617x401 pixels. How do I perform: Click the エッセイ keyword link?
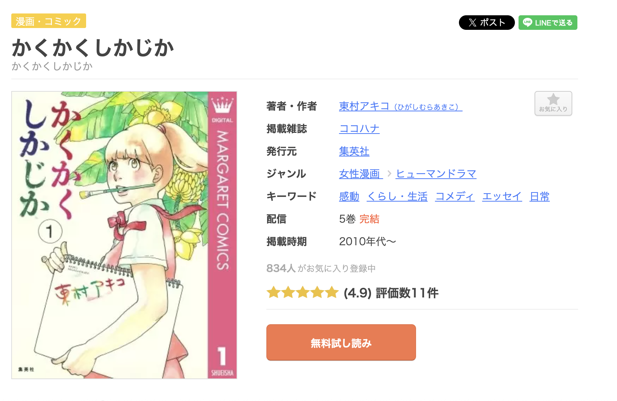[x=502, y=196]
